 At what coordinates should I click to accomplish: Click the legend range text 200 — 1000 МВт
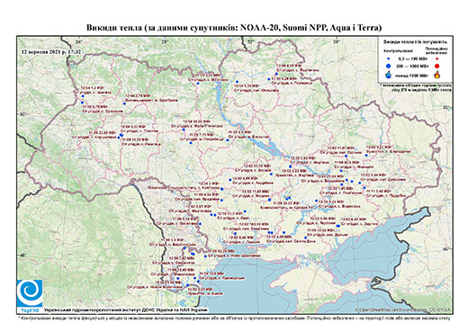[x=411, y=66]
